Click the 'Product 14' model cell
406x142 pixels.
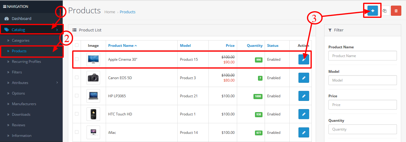tap(189, 133)
